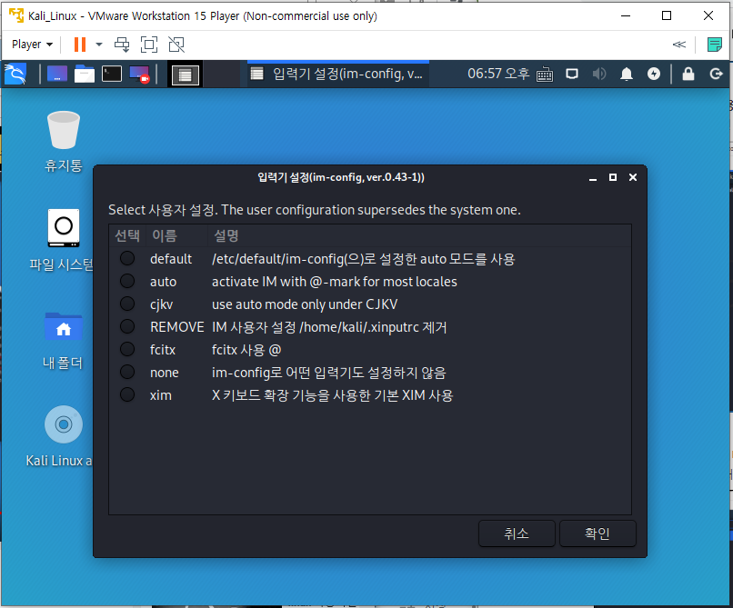Screen dimensions: 733x608
Task: Open the screen recorder panel launcher
Action: (139, 74)
